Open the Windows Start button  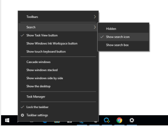pyautogui.click(x=7, y=120)
